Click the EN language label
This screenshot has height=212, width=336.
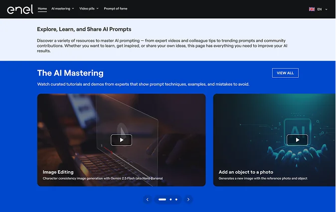[x=319, y=9]
